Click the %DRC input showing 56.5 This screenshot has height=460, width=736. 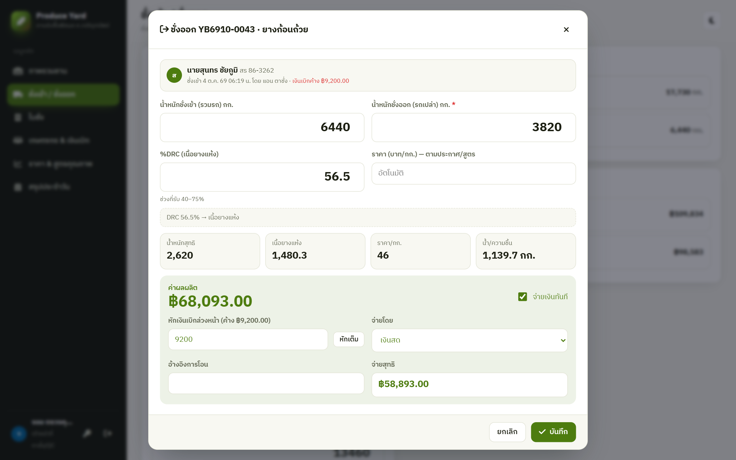[x=262, y=177]
